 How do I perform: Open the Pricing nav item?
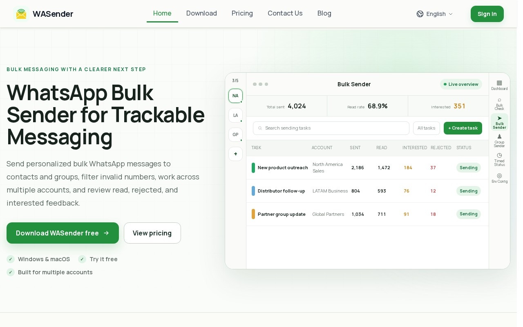(242, 13)
